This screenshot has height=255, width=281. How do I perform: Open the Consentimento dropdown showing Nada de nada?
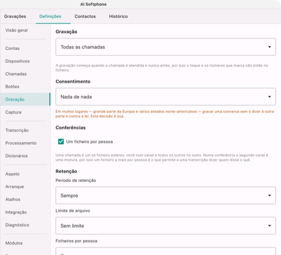[166, 97]
